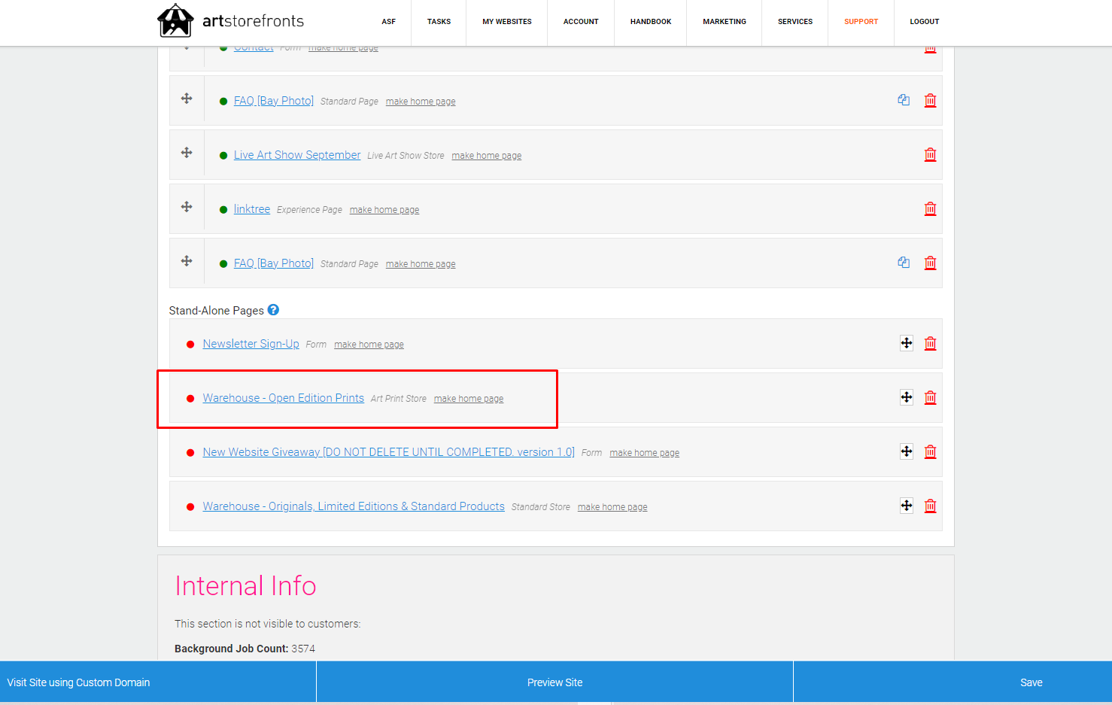This screenshot has width=1112, height=705.
Task: Open the Newsletter Sign-Up page link
Action: [x=251, y=344]
